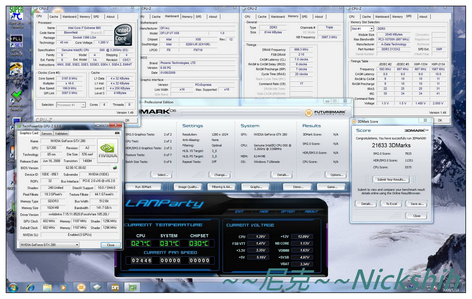This screenshot has height=299, width=472.
Task: Open Sensors tab in GPU-Z
Action: click(47, 134)
